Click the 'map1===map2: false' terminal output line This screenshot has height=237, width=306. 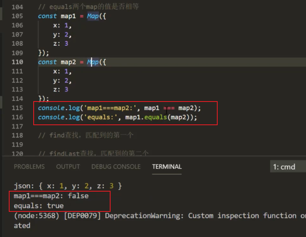click(x=51, y=196)
